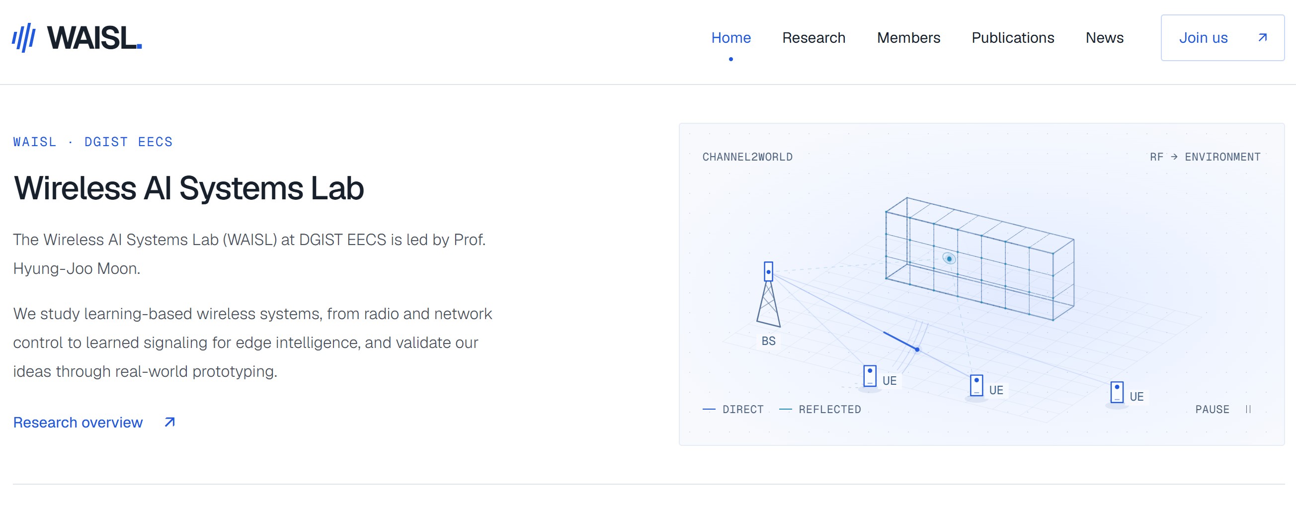Screen dimensions: 1296x513
Task: Open the News page
Action: point(1104,38)
